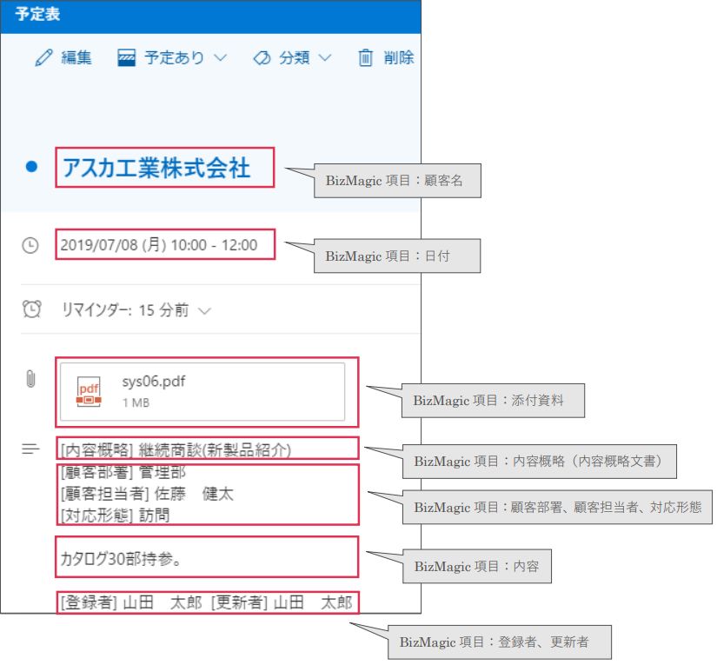The image size is (717, 665).
Task: Click the 予定表 header title
Action: 37,14
